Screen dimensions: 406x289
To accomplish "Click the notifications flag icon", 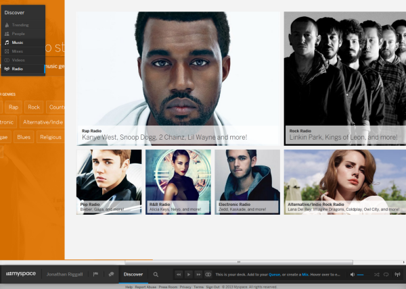I will (95, 274).
